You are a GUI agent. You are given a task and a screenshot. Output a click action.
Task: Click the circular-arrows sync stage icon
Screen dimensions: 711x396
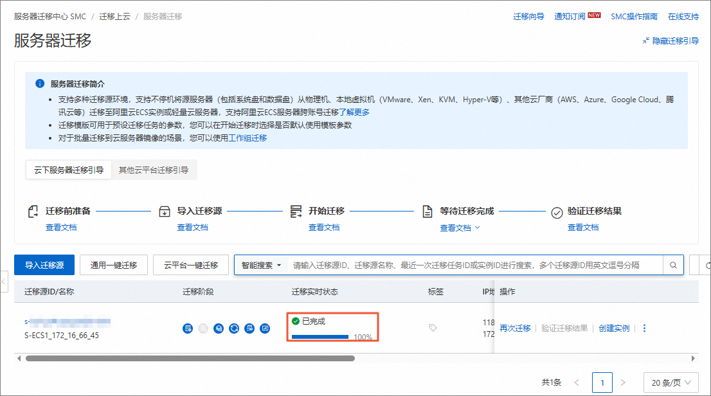234,328
